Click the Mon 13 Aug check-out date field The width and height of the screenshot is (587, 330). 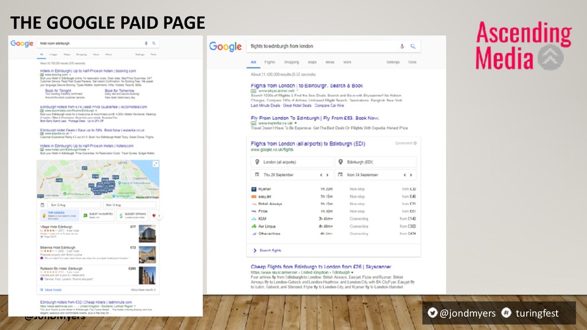pyautogui.click(x=130, y=205)
